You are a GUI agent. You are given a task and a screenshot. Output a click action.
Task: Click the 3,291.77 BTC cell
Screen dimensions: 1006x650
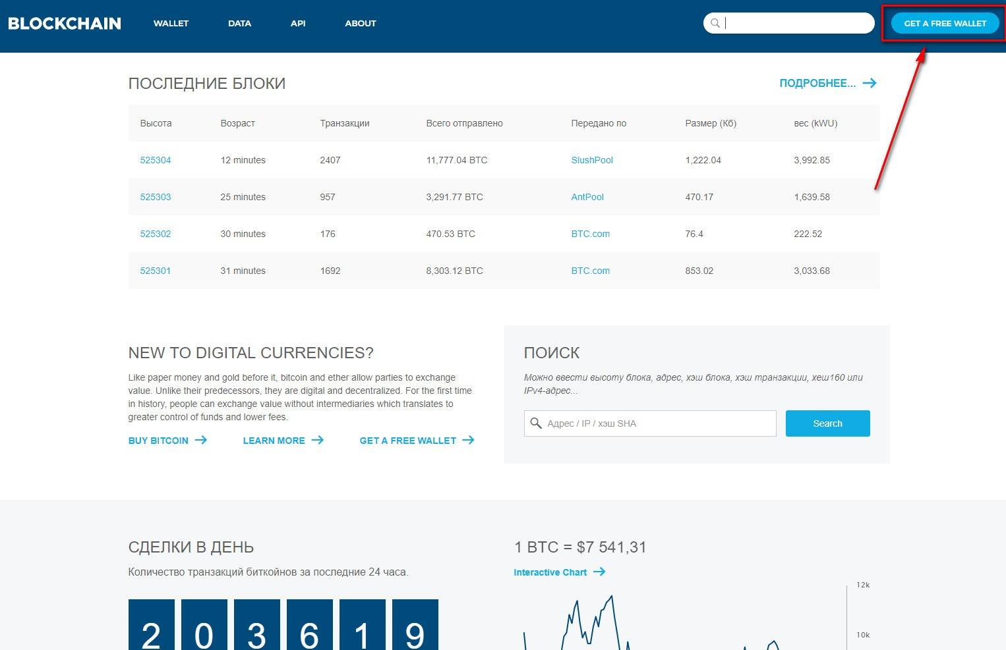[454, 197]
